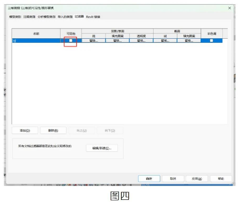Click the 投影/表面 column group header
The image size is (241, 203).
click(x=117, y=31)
